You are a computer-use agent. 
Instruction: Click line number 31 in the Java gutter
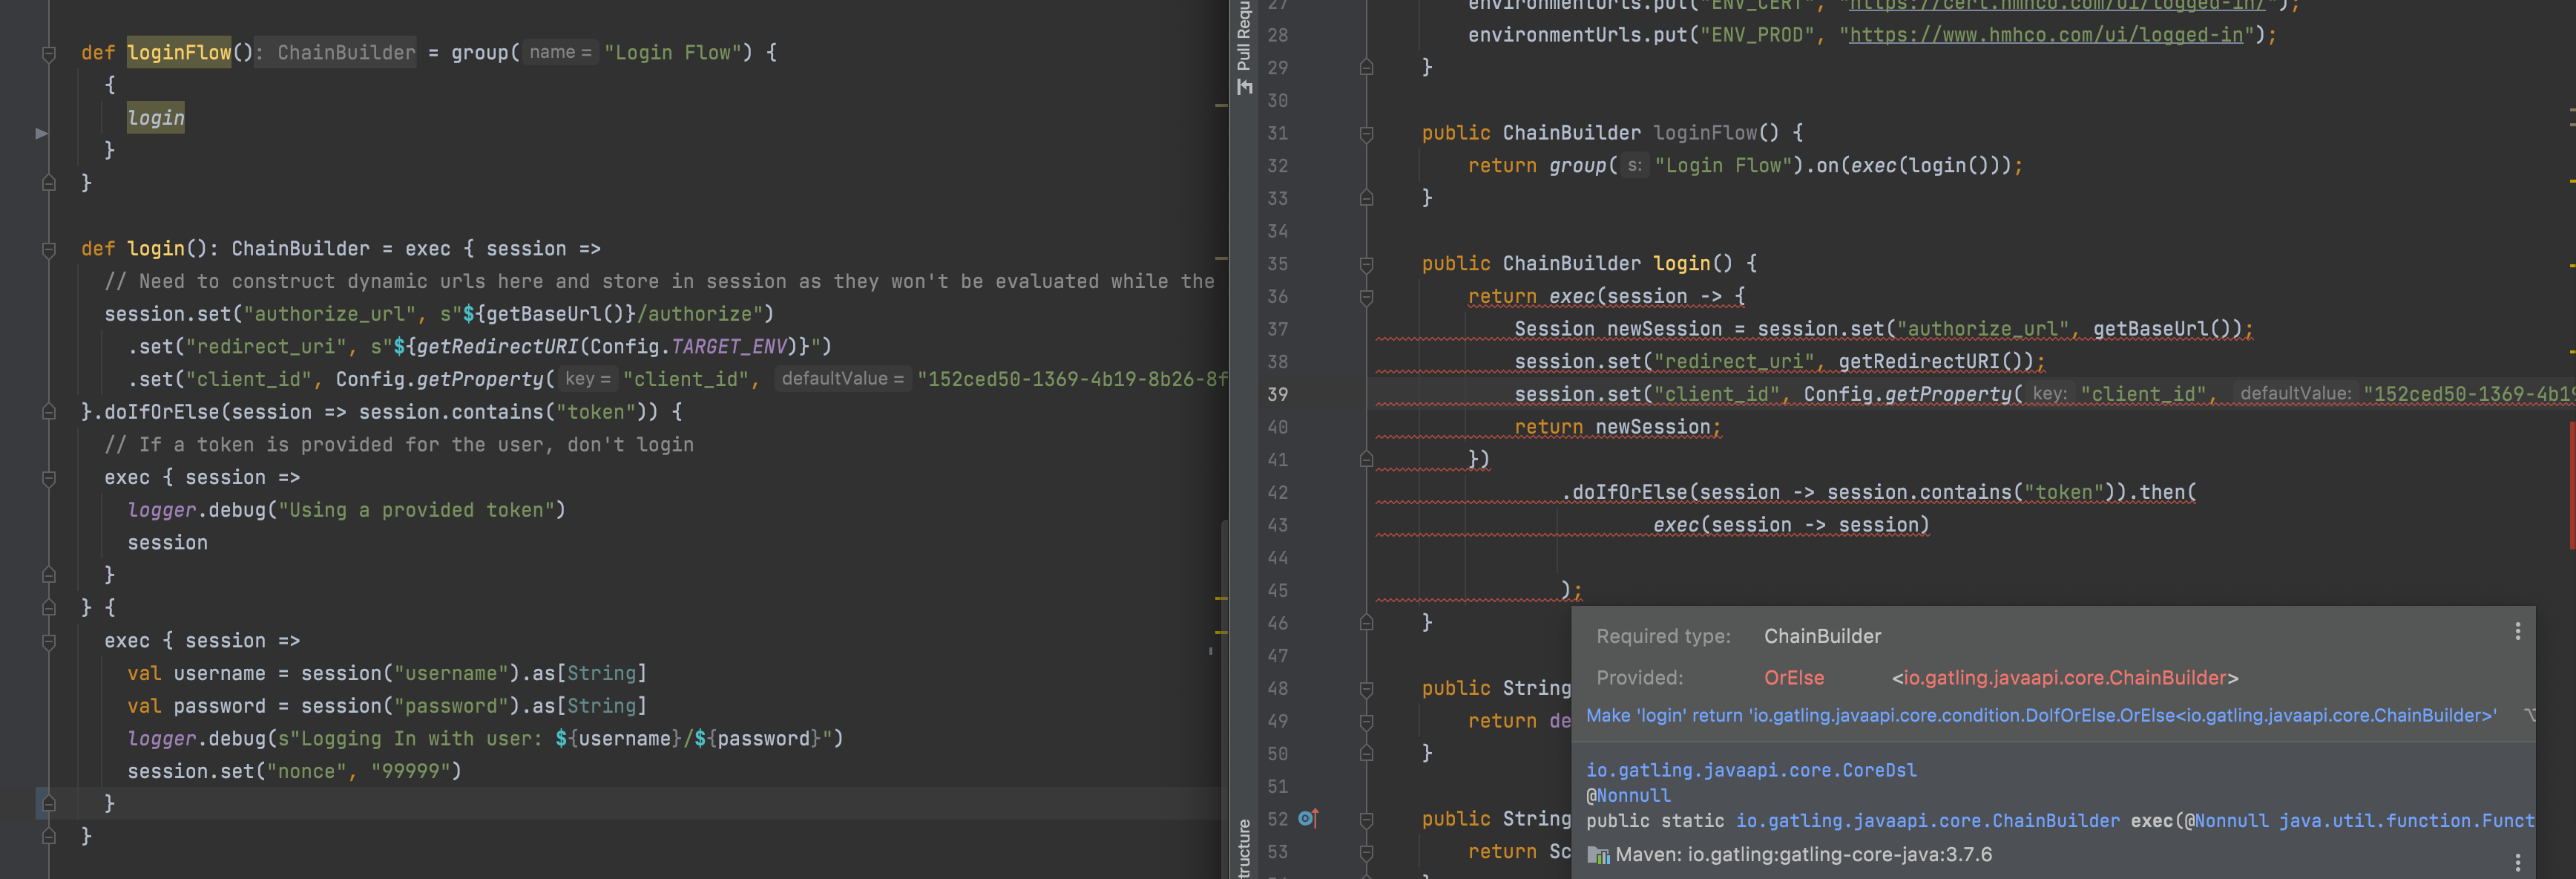[x=1277, y=133]
